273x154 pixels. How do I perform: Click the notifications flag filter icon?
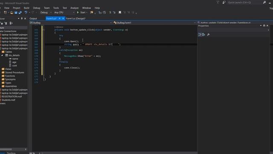point(218,3)
